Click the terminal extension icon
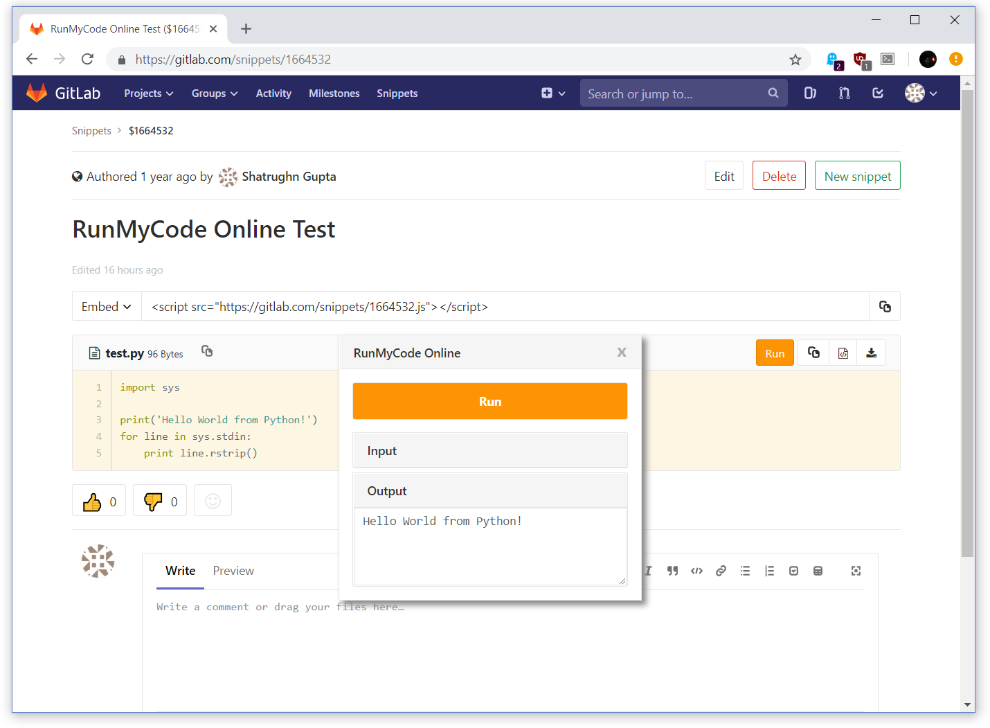Image resolution: width=990 pixels, height=728 pixels. pyautogui.click(x=888, y=59)
